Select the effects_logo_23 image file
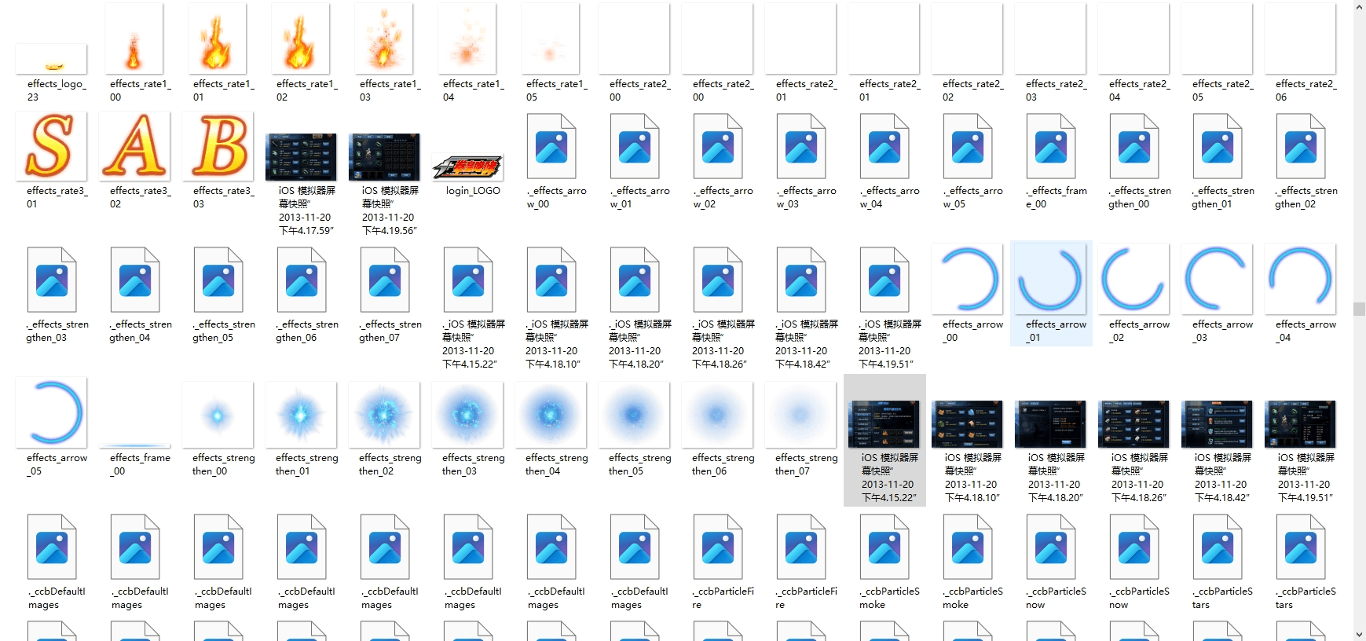 (x=52, y=59)
